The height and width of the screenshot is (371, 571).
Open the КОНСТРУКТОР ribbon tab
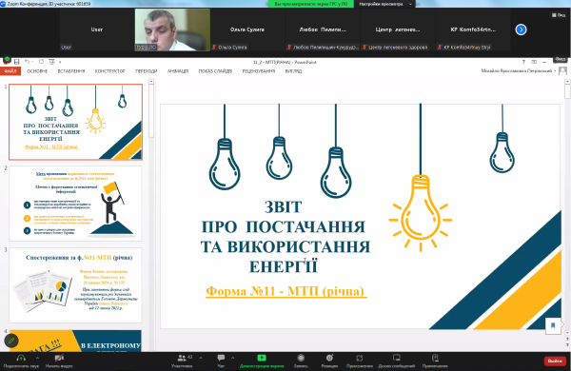110,71
